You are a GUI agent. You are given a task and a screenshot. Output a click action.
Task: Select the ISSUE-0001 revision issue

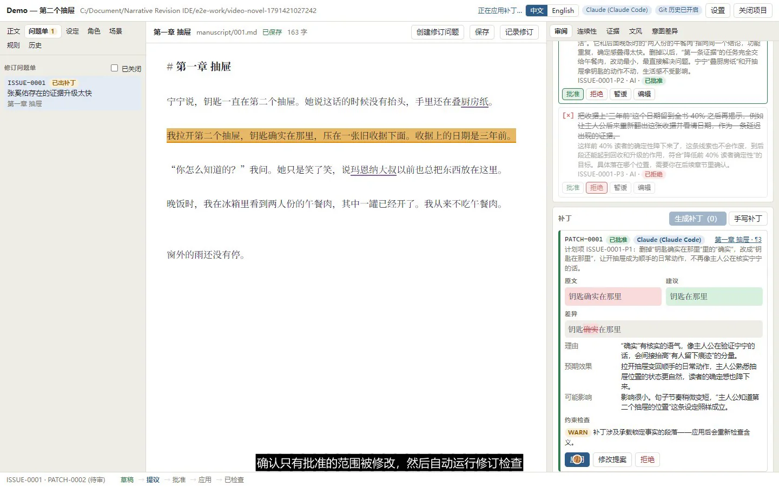click(x=73, y=93)
